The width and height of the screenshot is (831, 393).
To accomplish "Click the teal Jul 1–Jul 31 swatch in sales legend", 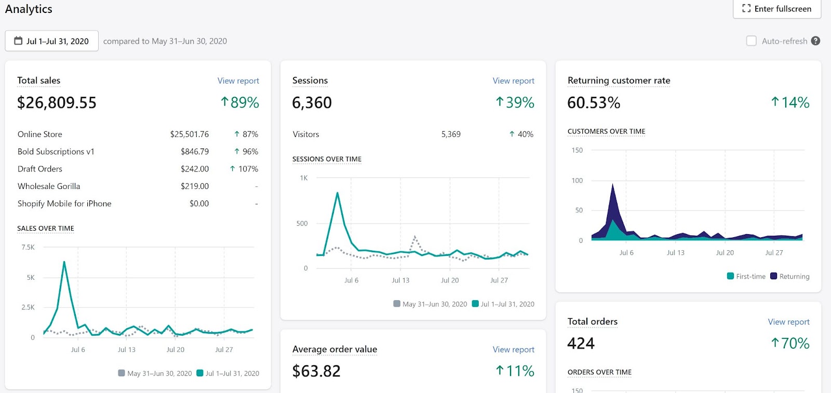I will pos(200,373).
